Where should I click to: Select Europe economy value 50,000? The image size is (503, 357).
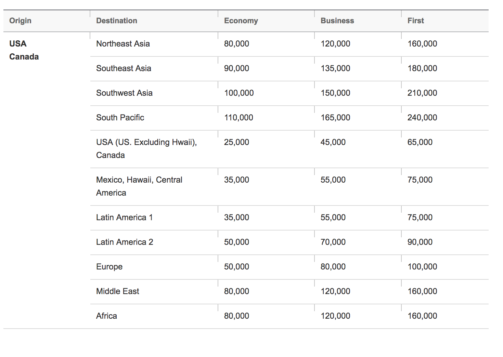236,267
